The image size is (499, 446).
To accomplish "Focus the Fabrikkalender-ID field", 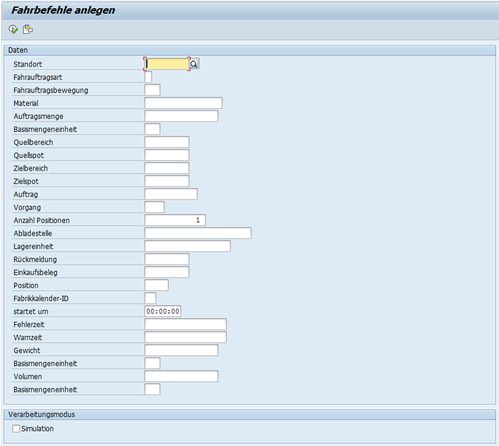I will (150, 298).
